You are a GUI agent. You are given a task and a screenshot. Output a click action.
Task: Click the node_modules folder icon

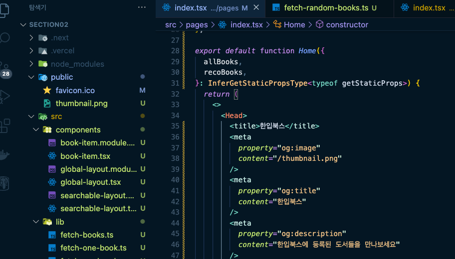43,64
